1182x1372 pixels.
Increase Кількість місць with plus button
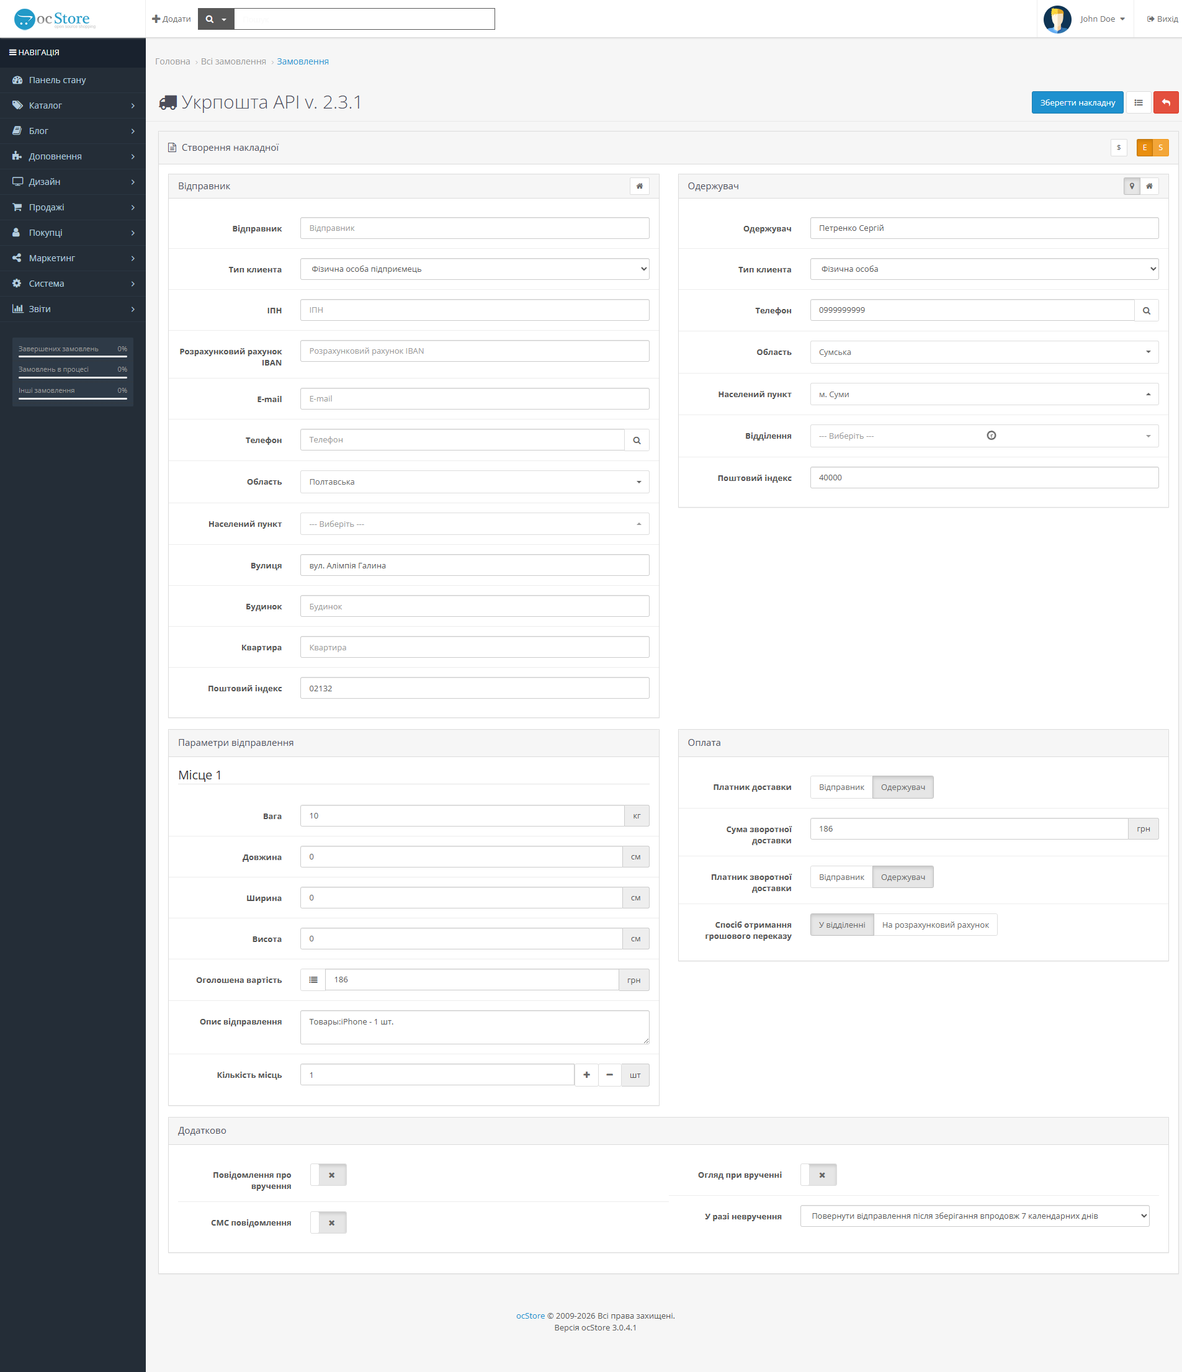(x=587, y=1075)
